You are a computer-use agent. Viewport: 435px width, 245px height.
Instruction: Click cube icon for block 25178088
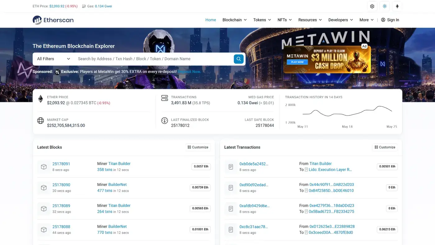44,229
